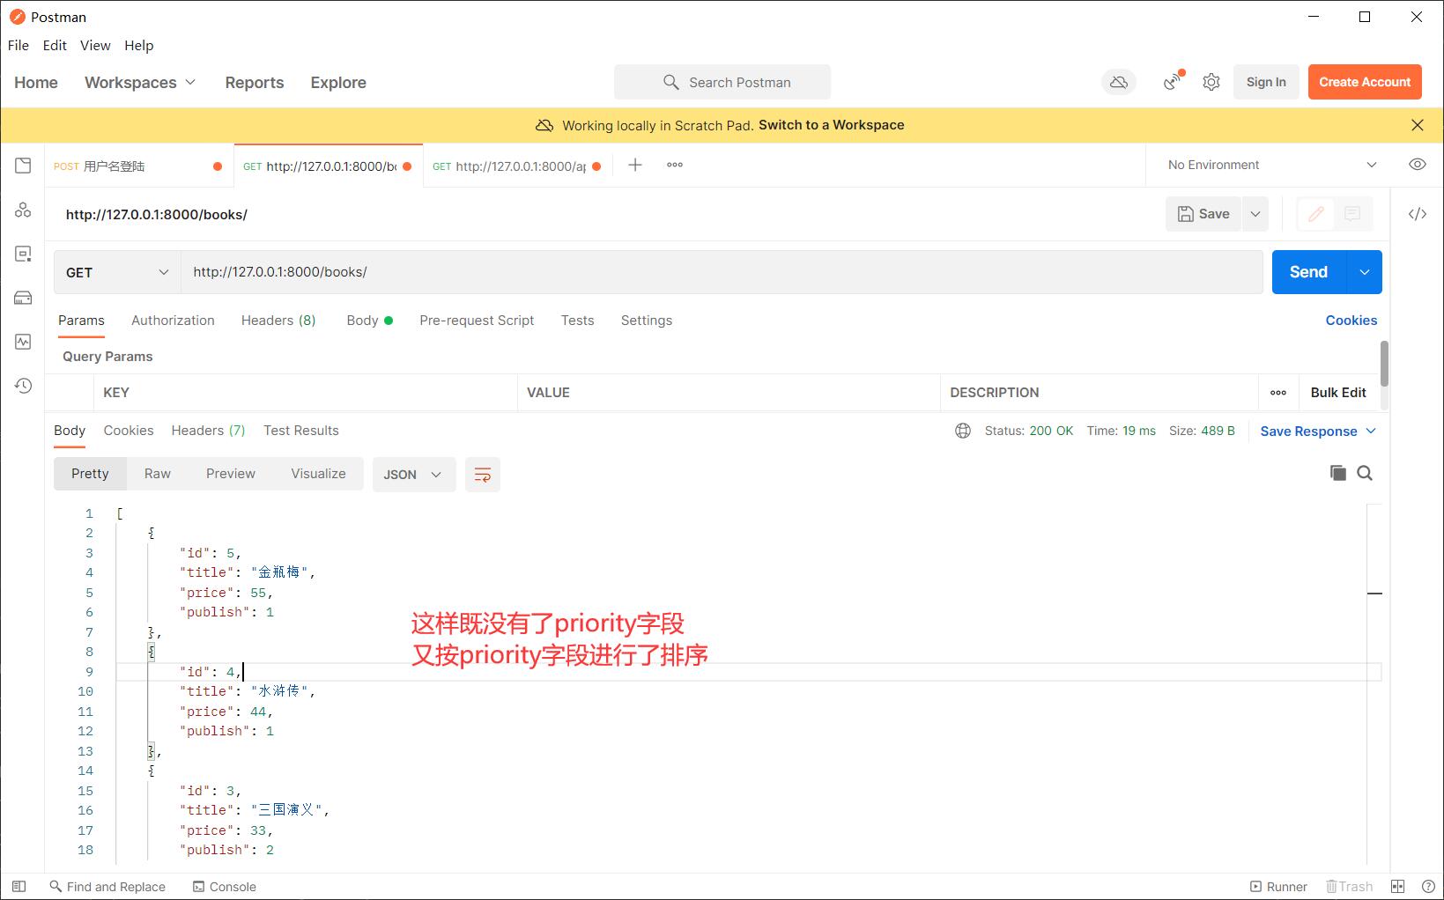The image size is (1444, 900).
Task: Open the code snippet panel icon
Action: coord(1418,214)
